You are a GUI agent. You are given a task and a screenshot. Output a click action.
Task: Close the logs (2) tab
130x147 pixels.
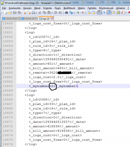52,19
